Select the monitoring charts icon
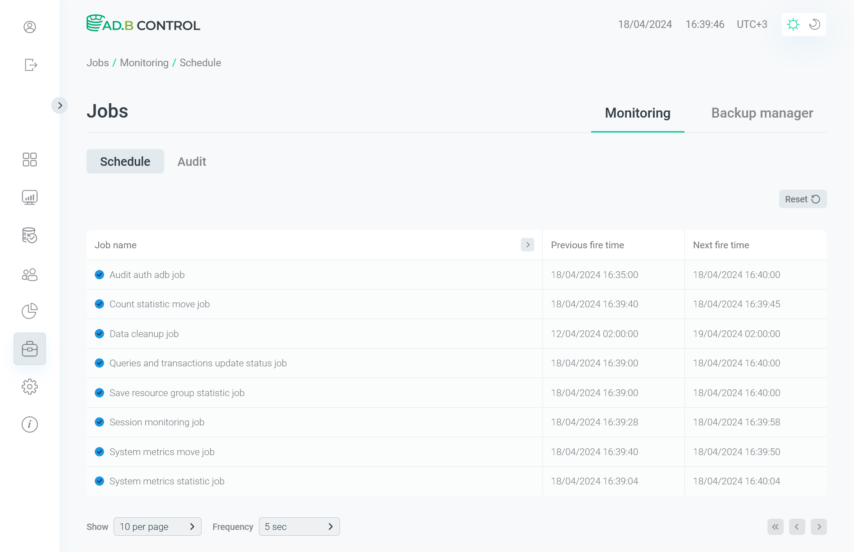This screenshot has height=552, width=854. tap(30, 197)
